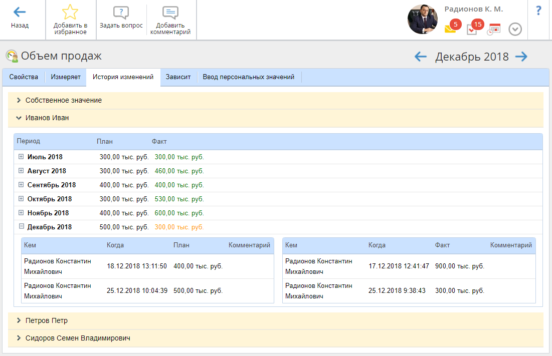Expand the Июль 2018 row
The width and height of the screenshot is (552, 356).
click(x=21, y=157)
